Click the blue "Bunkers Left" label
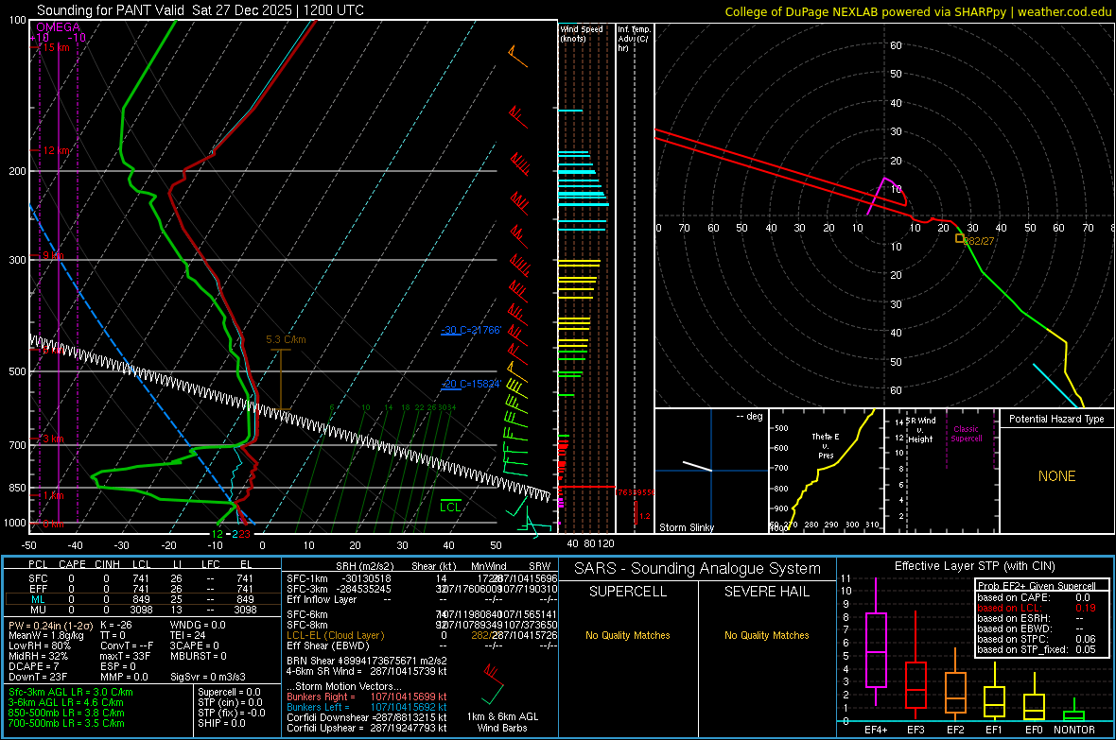This screenshot has height=740, width=1116. [318, 707]
